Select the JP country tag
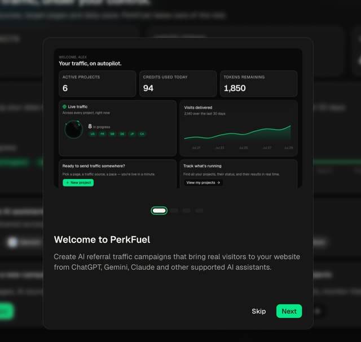The width and height of the screenshot is (361, 342). (x=132, y=134)
